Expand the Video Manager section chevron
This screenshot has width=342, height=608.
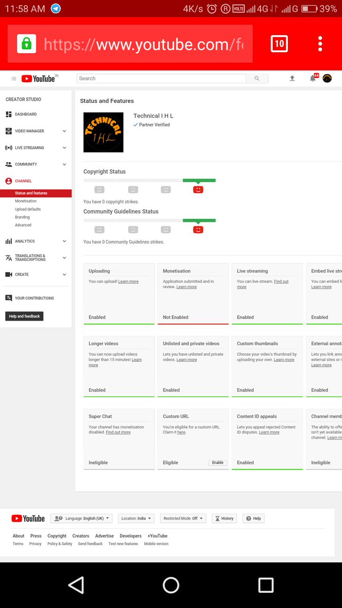coord(64,131)
